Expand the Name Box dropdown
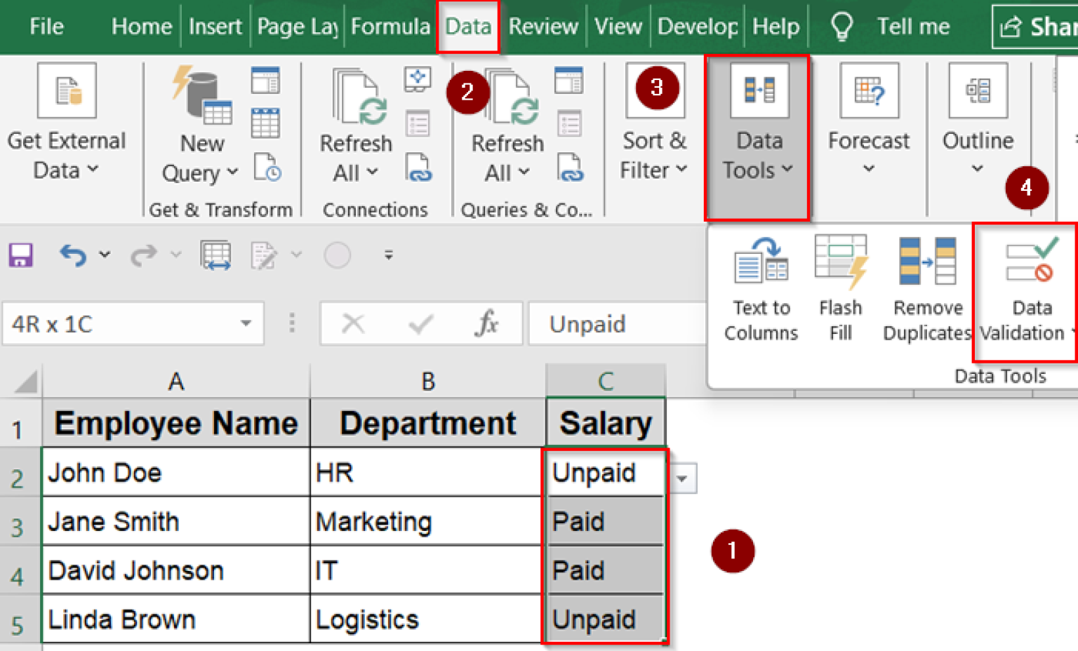 click(x=245, y=323)
